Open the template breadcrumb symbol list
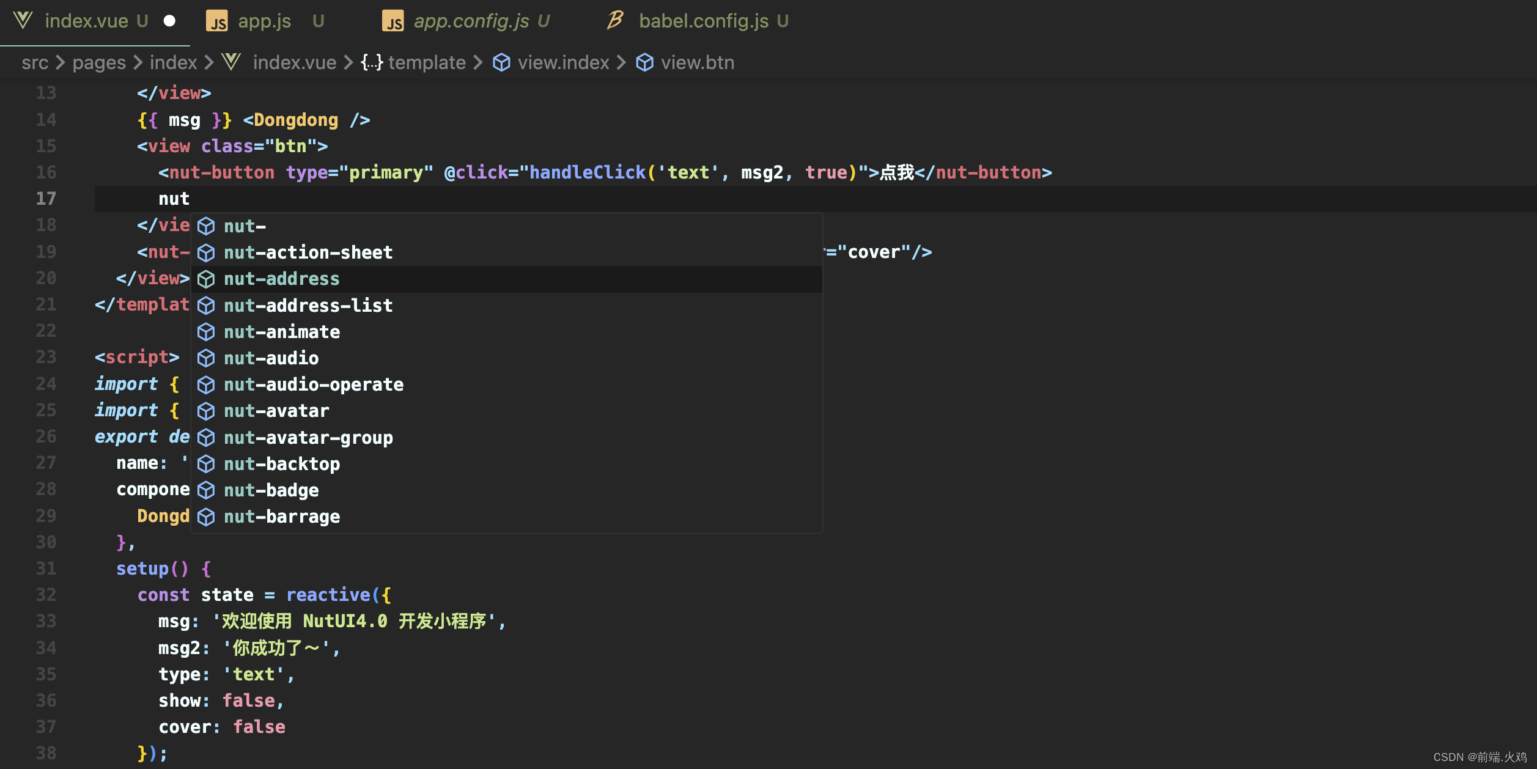 (427, 62)
